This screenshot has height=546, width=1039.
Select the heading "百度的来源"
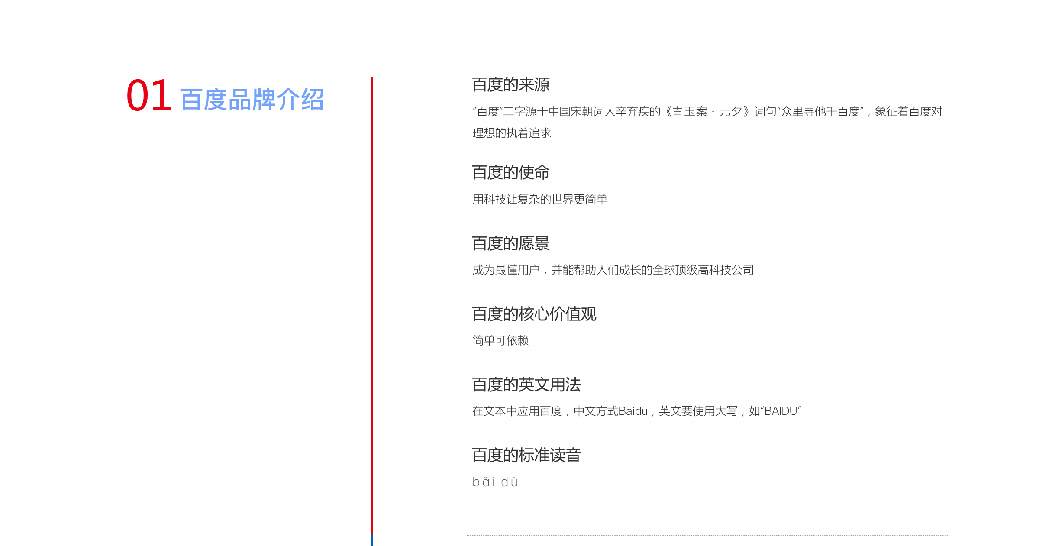coord(510,84)
